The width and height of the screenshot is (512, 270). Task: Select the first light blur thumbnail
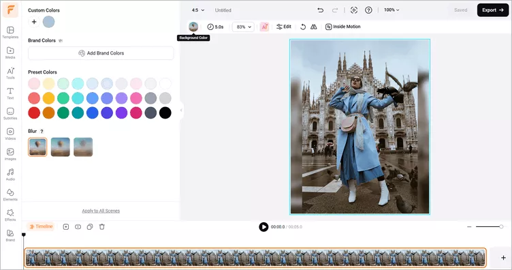pyautogui.click(x=37, y=147)
